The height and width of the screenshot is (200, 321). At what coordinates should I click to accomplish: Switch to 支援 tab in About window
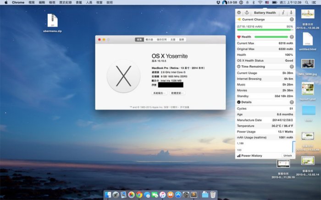point(173,39)
